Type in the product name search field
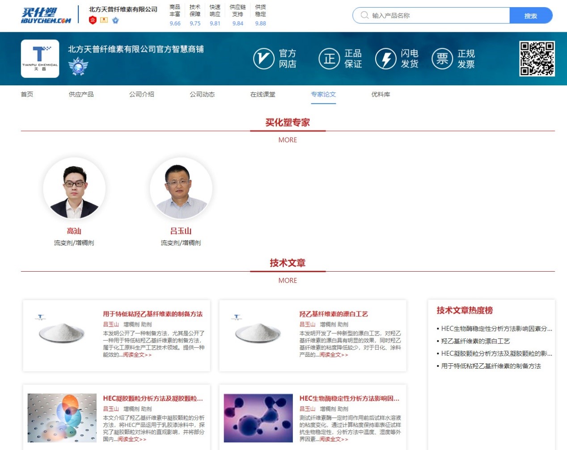The image size is (567, 450). pyautogui.click(x=432, y=15)
